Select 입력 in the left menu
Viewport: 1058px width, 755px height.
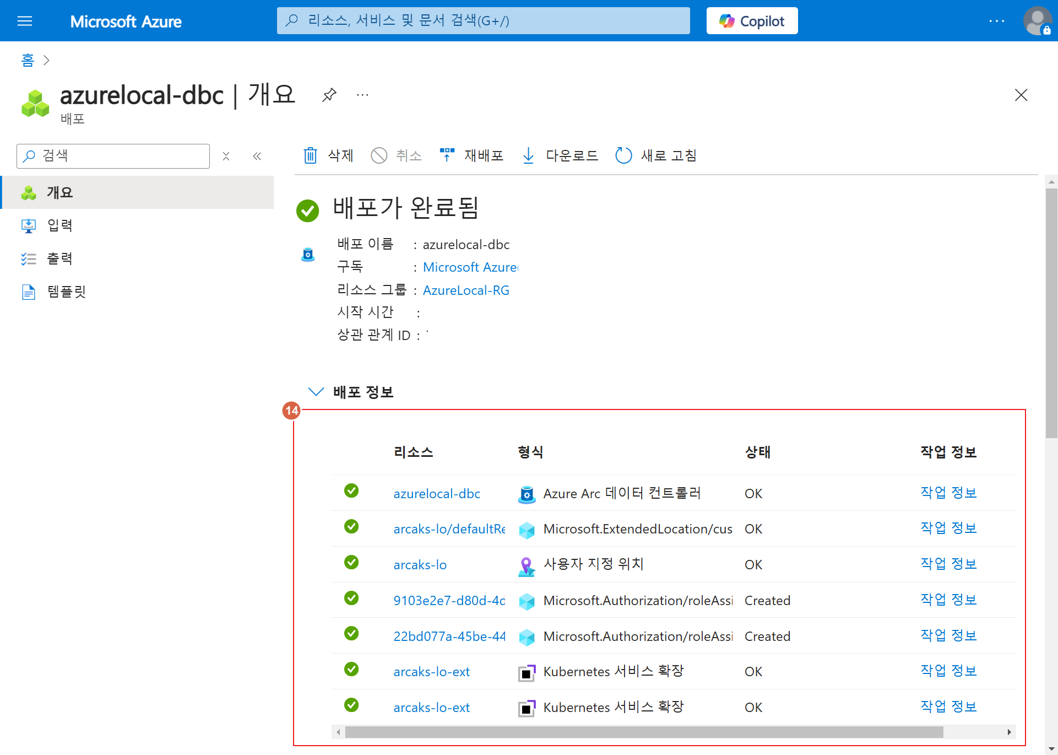pyautogui.click(x=59, y=225)
